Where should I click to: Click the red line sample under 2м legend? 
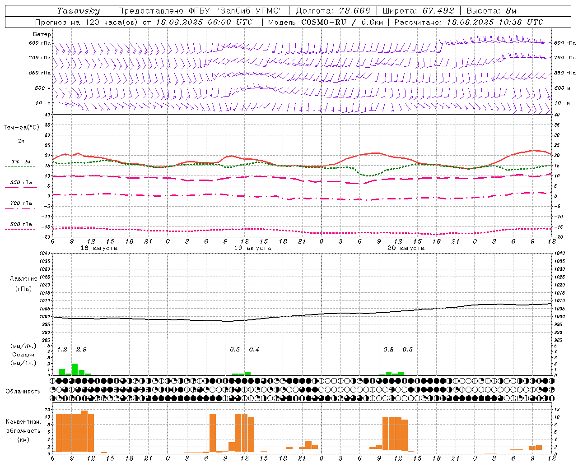tap(21, 146)
